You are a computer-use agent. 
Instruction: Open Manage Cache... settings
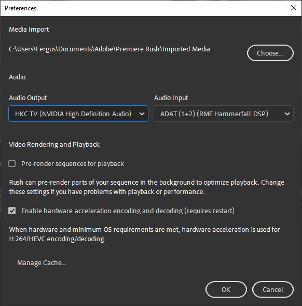pos(42,262)
